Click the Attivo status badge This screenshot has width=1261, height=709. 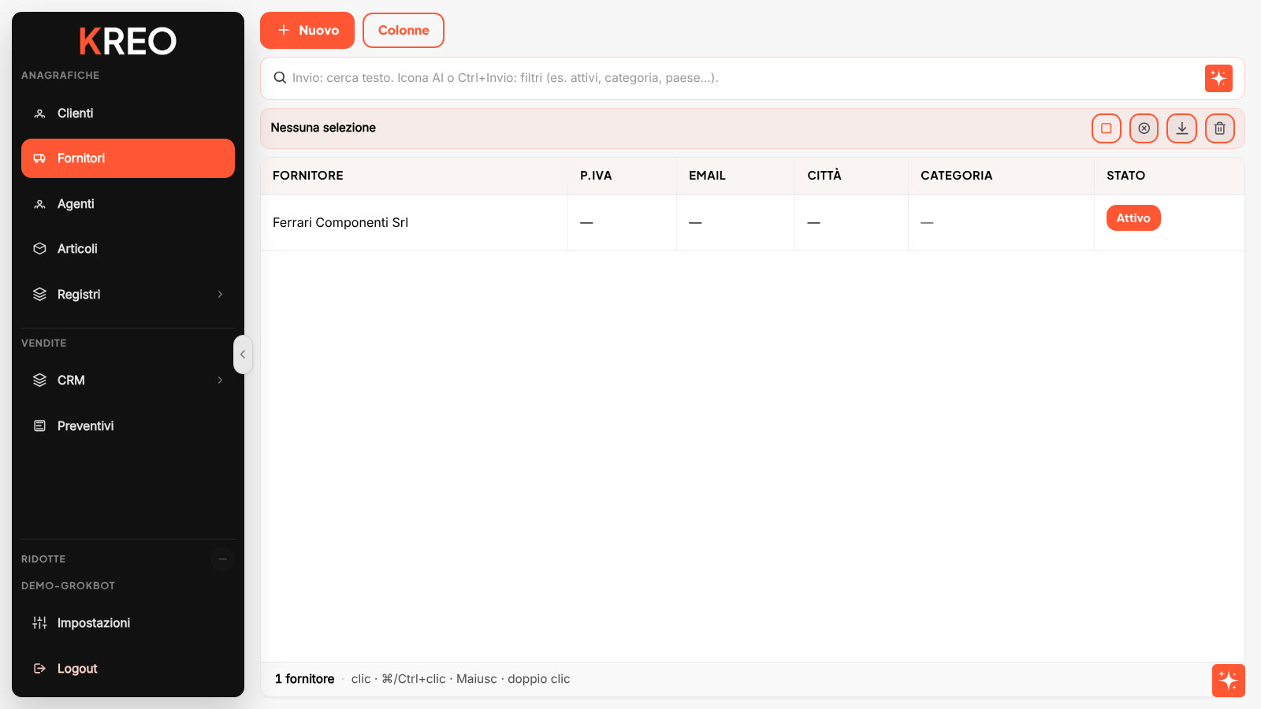pyautogui.click(x=1133, y=218)
